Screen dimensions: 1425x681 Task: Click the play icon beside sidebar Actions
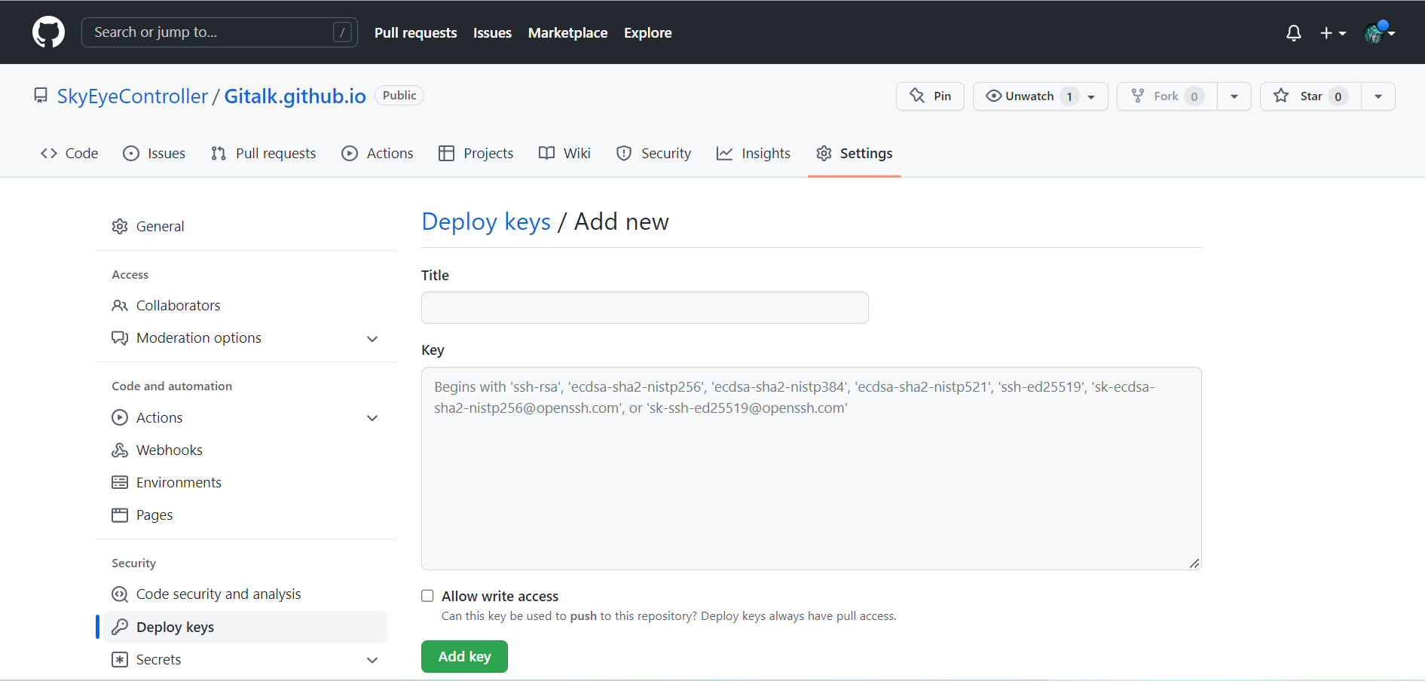pyautogui.click(x=120, y=417)
